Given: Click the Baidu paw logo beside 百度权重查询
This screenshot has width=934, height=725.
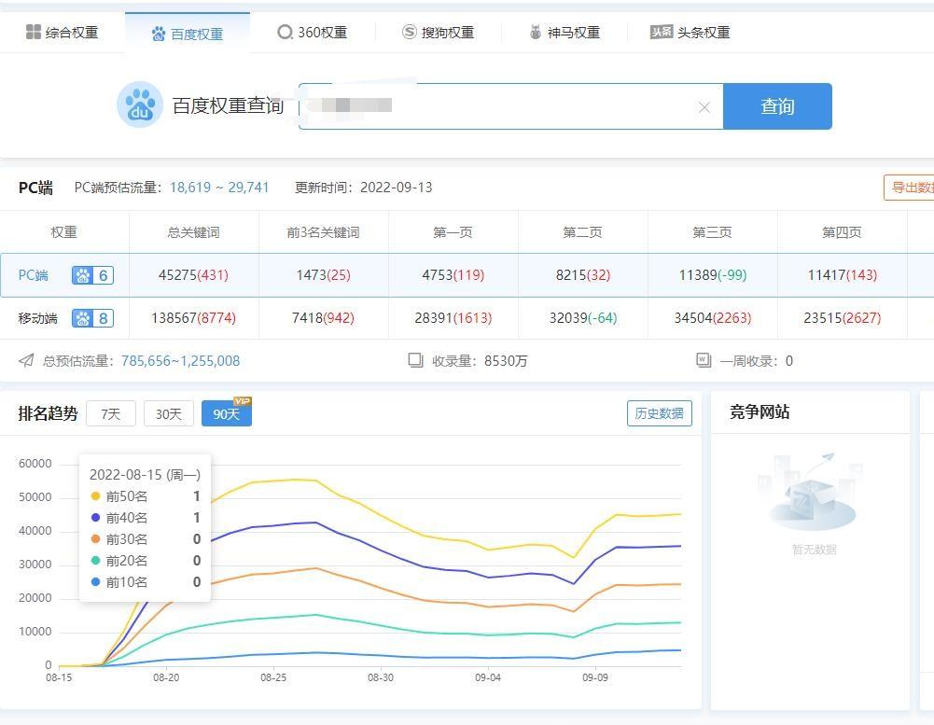Looking at the screenshot, I should click(140, 105).
